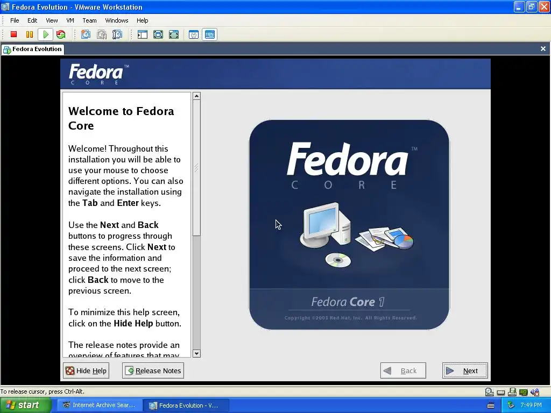The width and height of the screenshot is (551, 413).
Task: Click the muted sound device status icon
Action: 535,392
